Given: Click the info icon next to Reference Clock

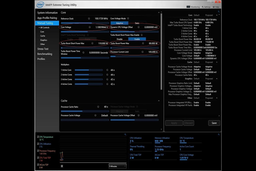Looking at the screenshot, I should click(89, 18).
